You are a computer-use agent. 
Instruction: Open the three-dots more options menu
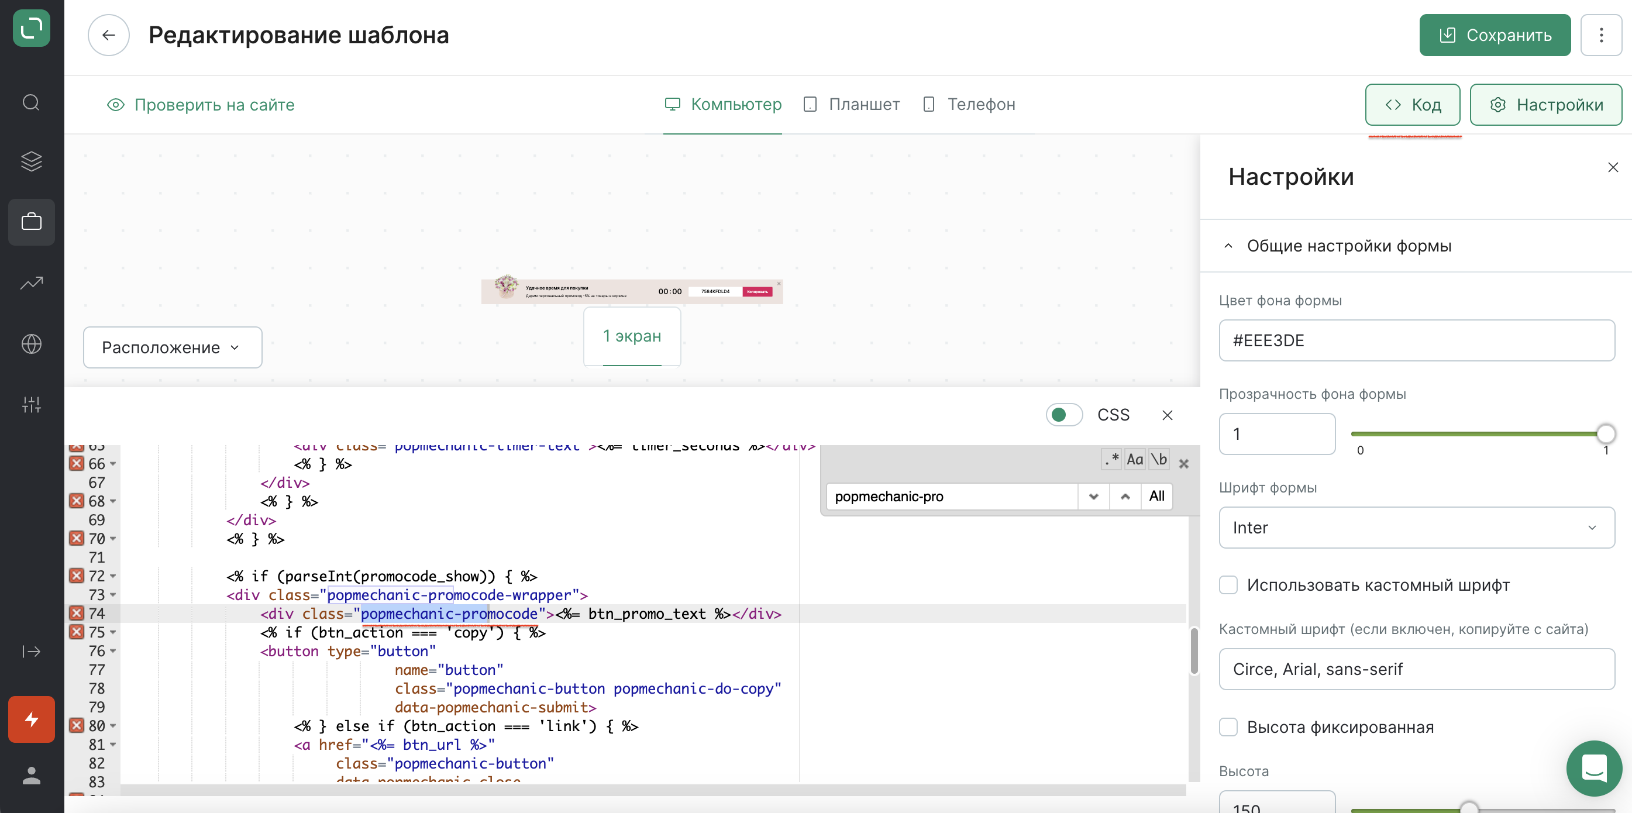coord(1600,35)
